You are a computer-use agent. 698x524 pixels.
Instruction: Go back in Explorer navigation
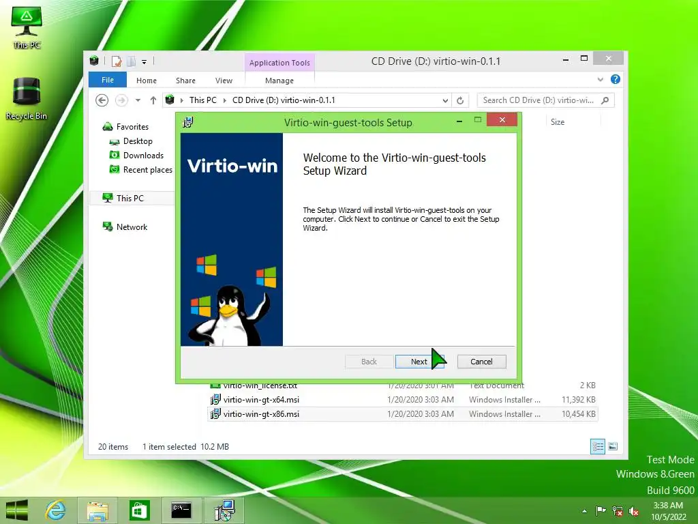(x=102, y=100)
